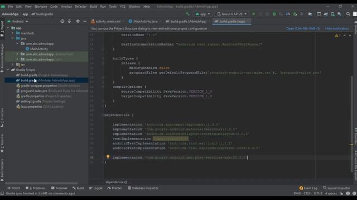The width and height of the screenshot is (357, 200).
Task: Select settings.gradle file
Action: point(41,101)
